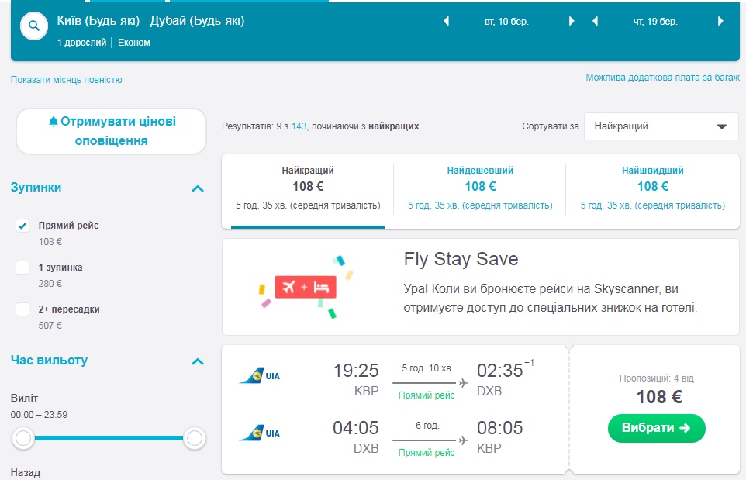Switch to the Найдешевший tab

pyautogui.click(x=480, y=188)
